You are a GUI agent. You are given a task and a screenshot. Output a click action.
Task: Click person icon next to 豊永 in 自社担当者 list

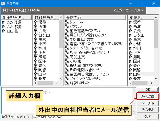pos(36,66)
